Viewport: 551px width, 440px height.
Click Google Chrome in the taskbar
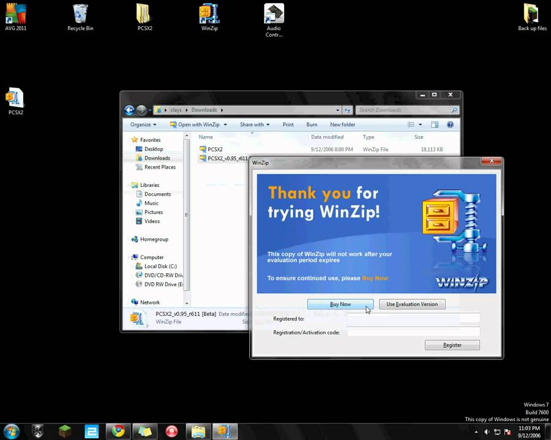pyautogui.click(x=118, y=431)
